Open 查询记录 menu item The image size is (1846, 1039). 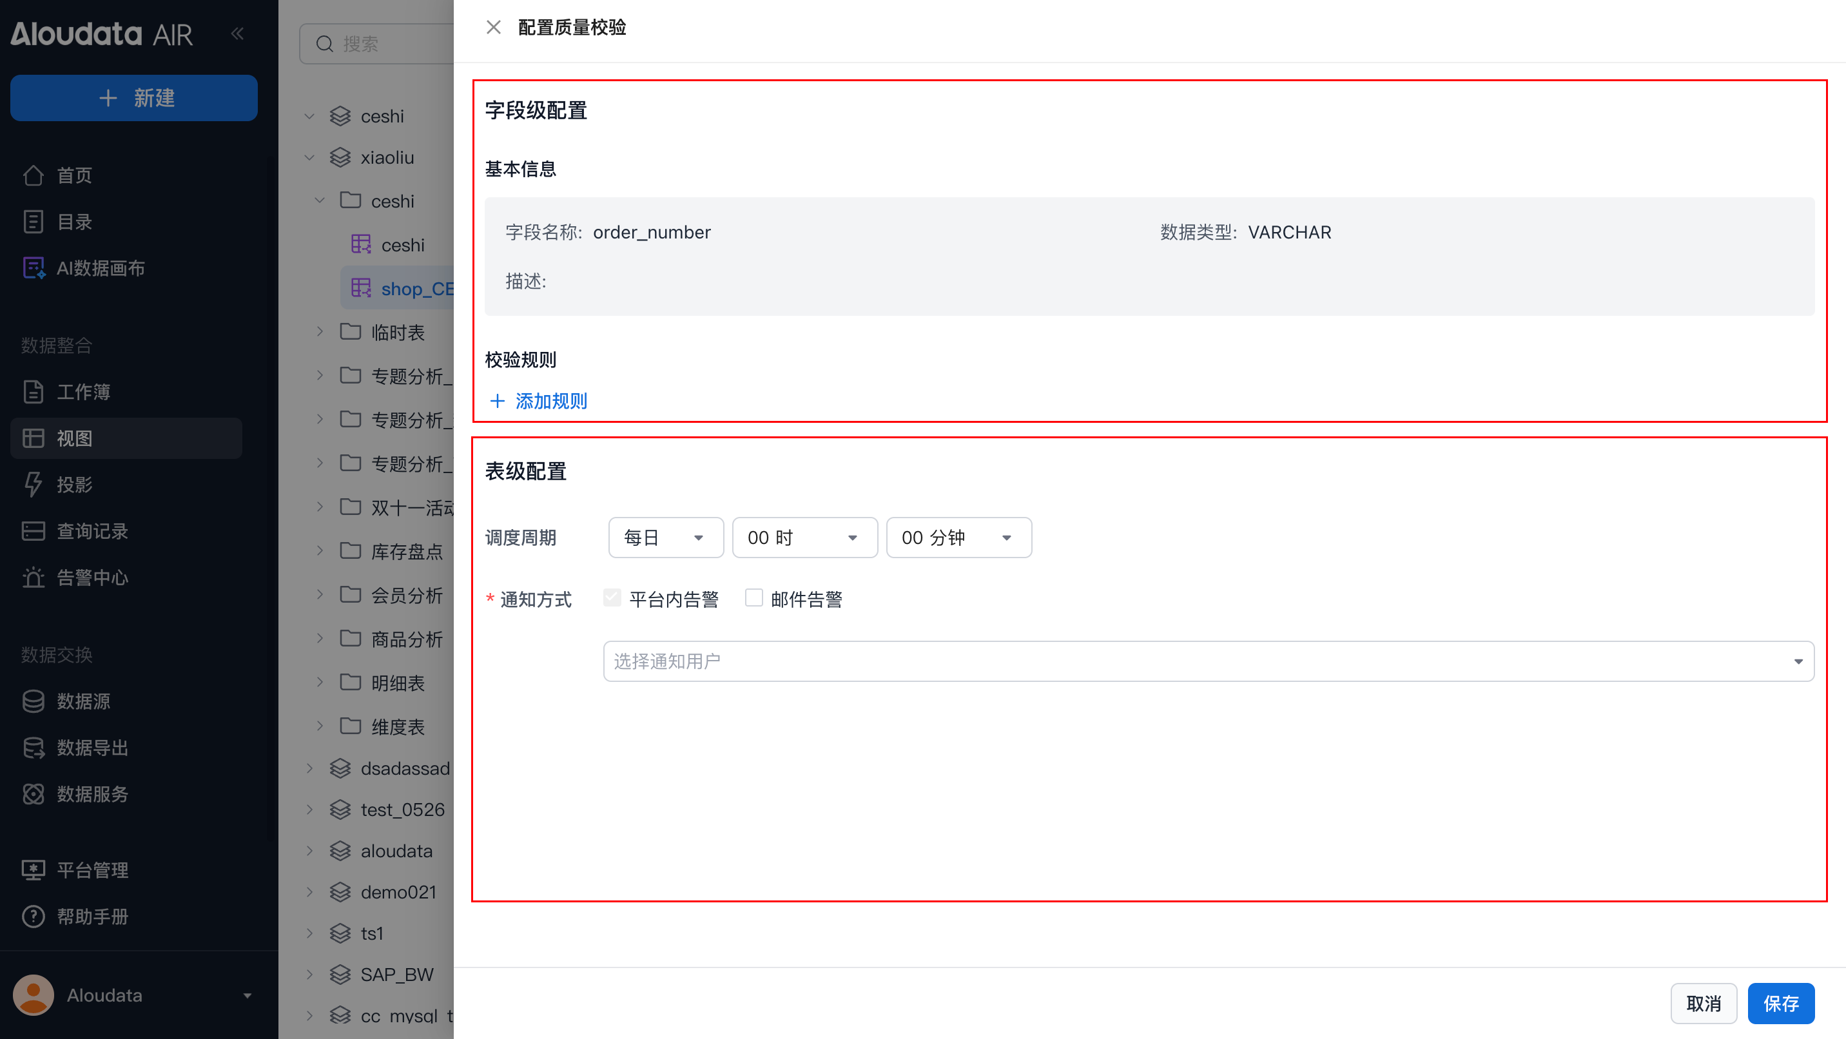pos(92,531)
